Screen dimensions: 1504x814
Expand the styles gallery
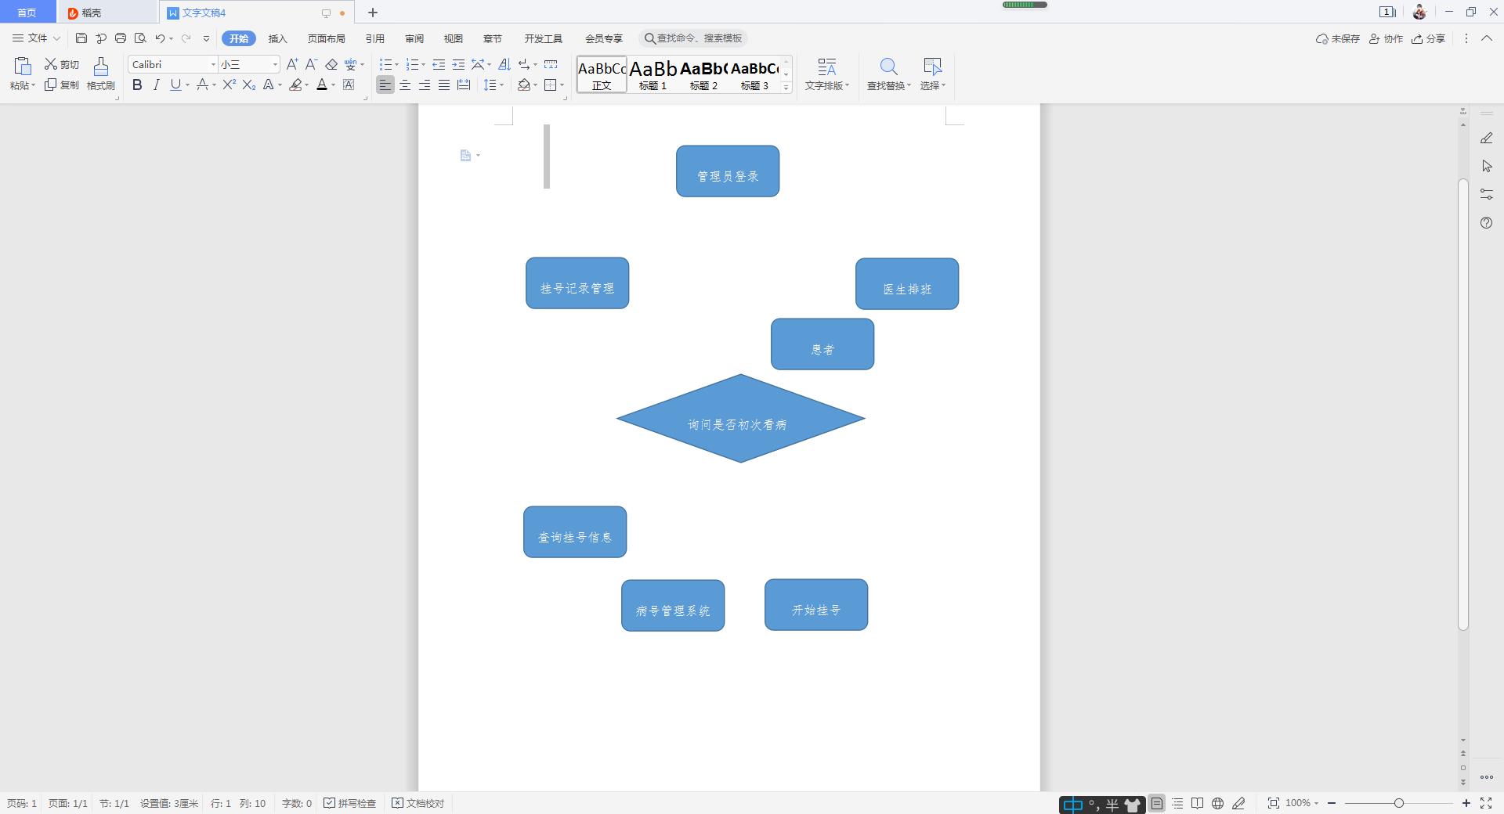786,87
